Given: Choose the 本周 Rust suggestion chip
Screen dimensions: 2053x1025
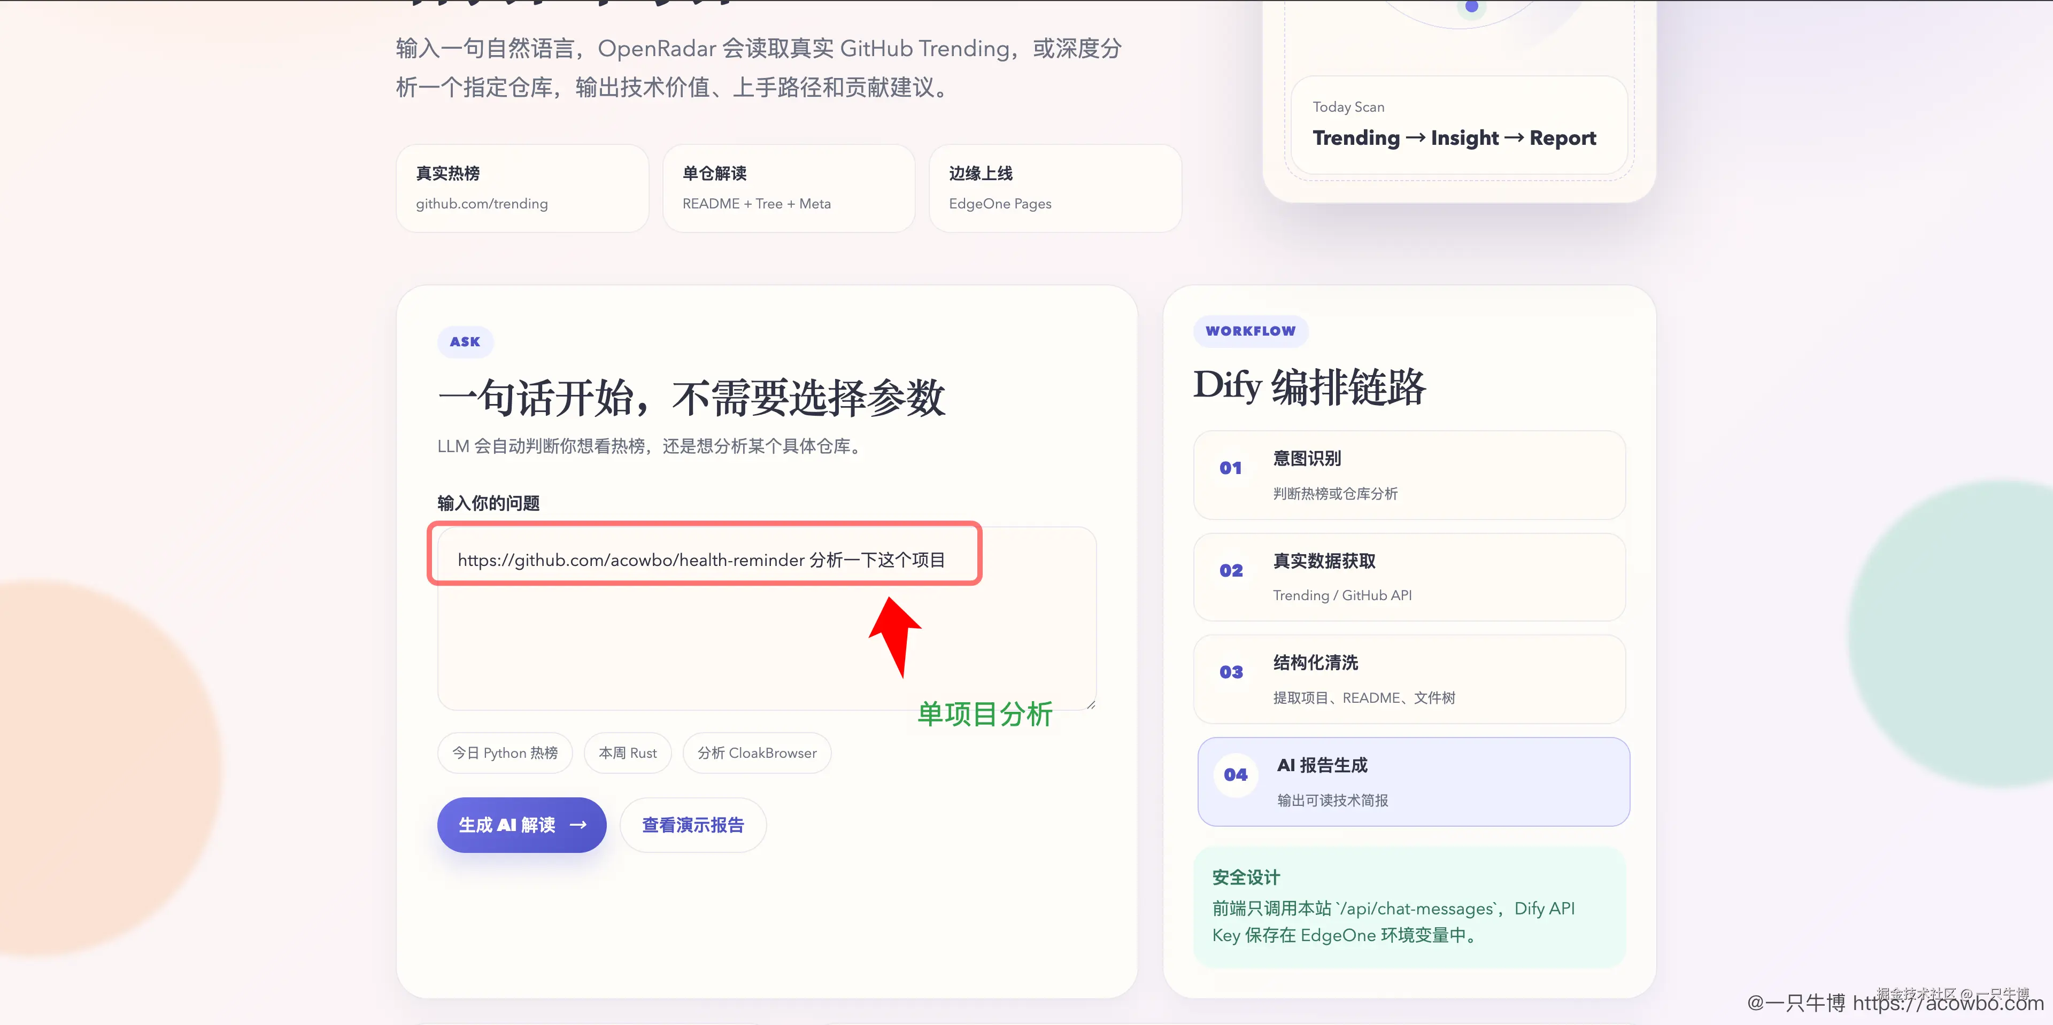Looking at the screenshot, I should 627,752.
